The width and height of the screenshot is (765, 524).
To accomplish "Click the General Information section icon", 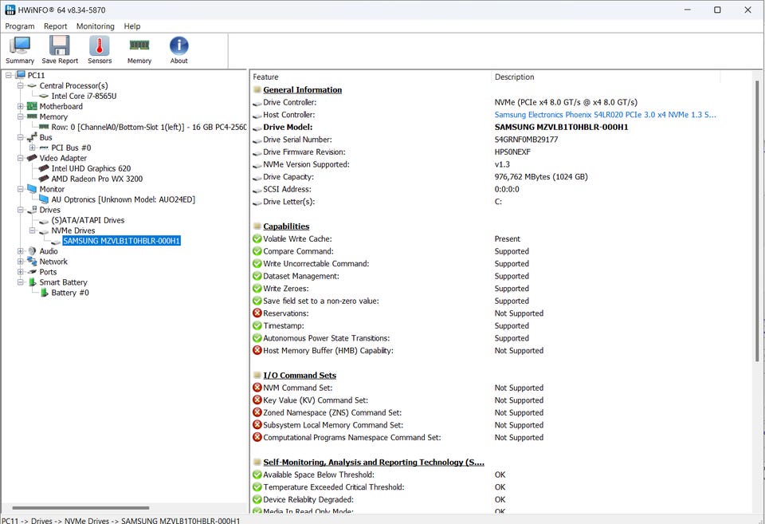I will pyautogui.click(x=257, y=89).
